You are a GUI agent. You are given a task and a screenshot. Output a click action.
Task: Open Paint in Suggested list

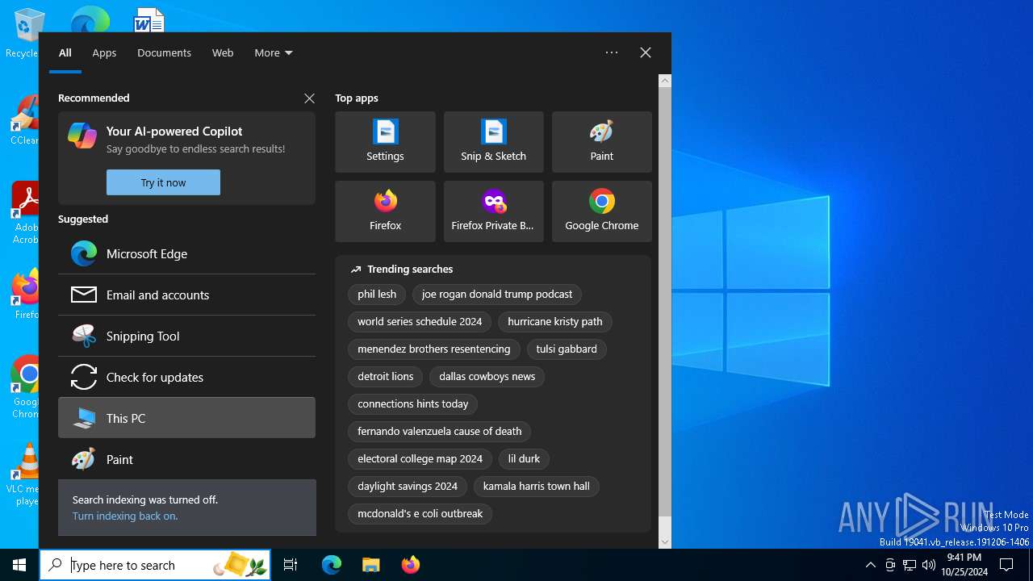[186, 459]
